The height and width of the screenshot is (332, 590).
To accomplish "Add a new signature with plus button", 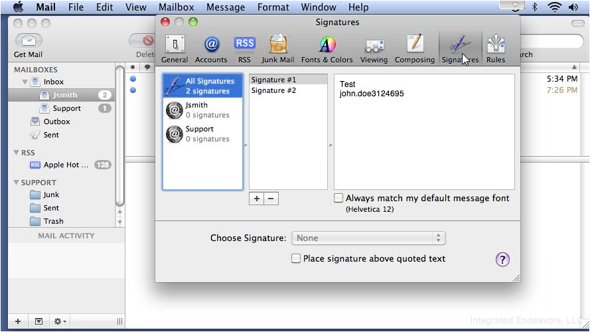I will point(257,199).
